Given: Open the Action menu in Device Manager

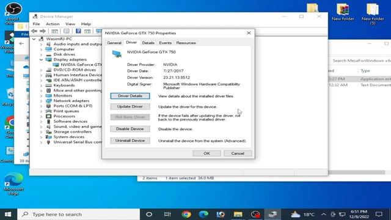Looking at the screenshot, I should click(53, 24).
